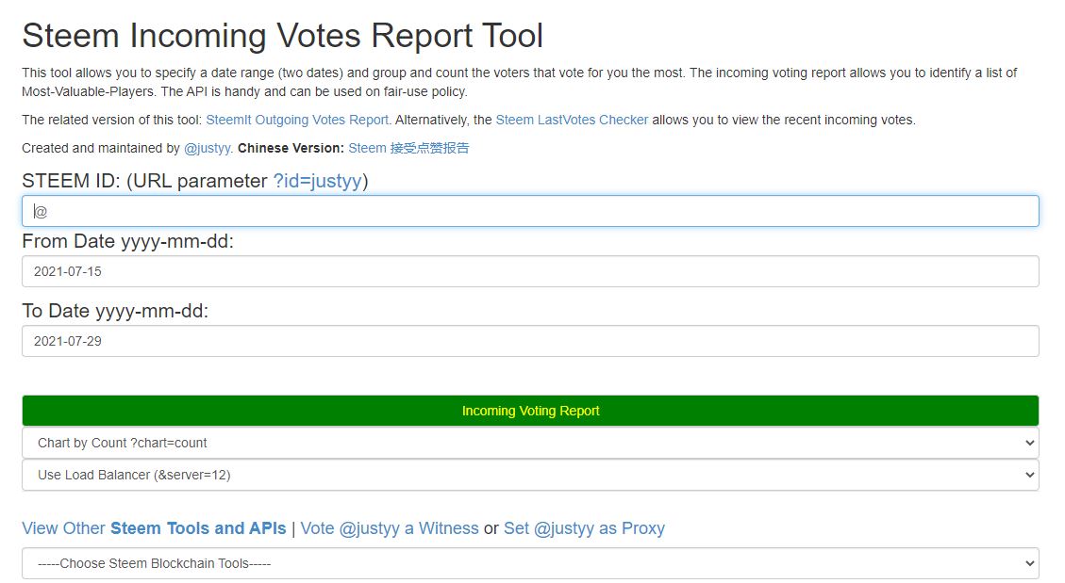This screenshot has height=583, width=1065.
Task: Click the ?id=justyy URL parameter link
Action: coord(317,181)
